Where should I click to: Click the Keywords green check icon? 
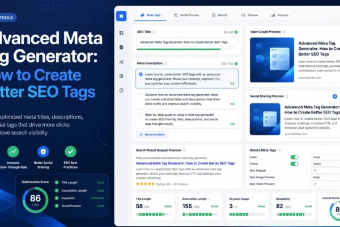click(x=57, y=198)
